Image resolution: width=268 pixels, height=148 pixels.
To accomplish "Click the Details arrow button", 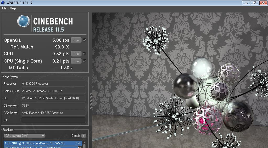I will pos(83,136).
